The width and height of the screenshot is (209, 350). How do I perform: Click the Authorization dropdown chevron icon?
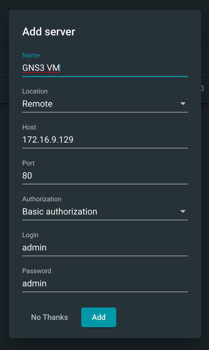183,211
